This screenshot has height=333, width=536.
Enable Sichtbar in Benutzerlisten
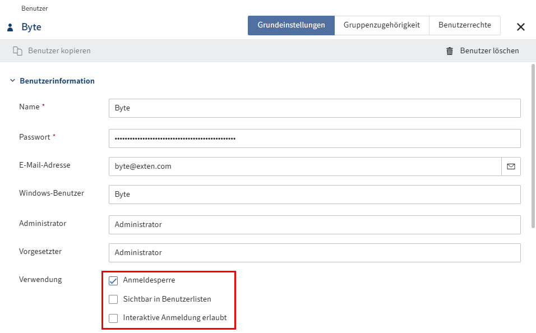(113, 299)
